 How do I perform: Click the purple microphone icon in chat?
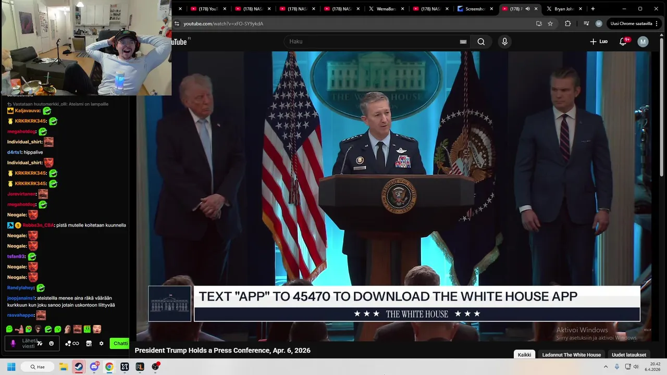[x=13, y=343]
